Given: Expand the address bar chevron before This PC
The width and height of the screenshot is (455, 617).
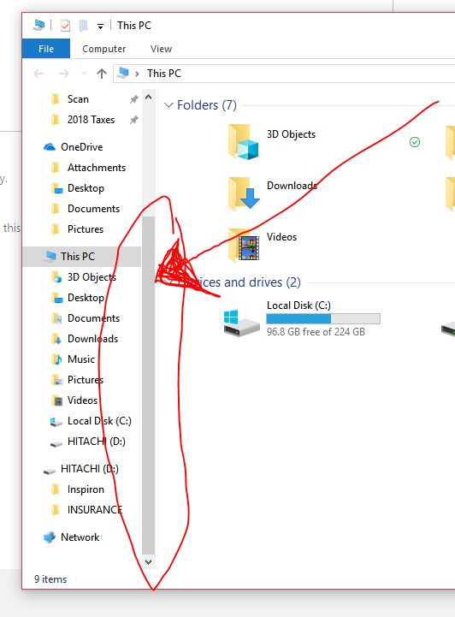Looking at the screenshot, I should [137, 74].
